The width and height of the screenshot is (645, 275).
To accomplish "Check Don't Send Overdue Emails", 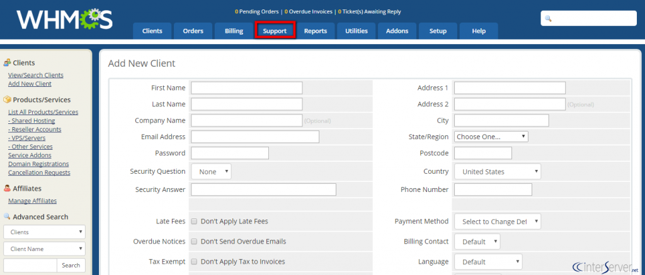I will pos(194,241).
